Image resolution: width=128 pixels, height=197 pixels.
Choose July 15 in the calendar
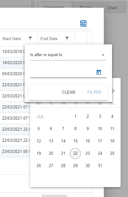(75, 141)
